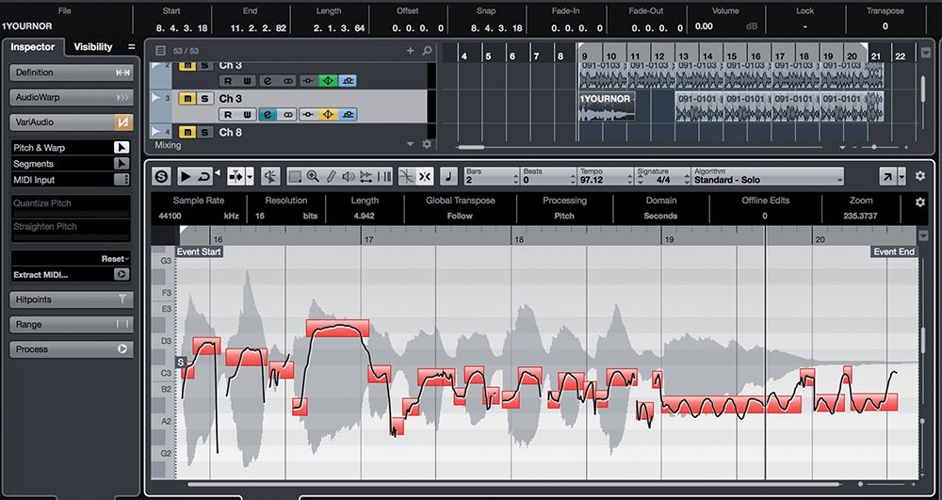Select the Zoom magnifier tool

click(313, 176)
